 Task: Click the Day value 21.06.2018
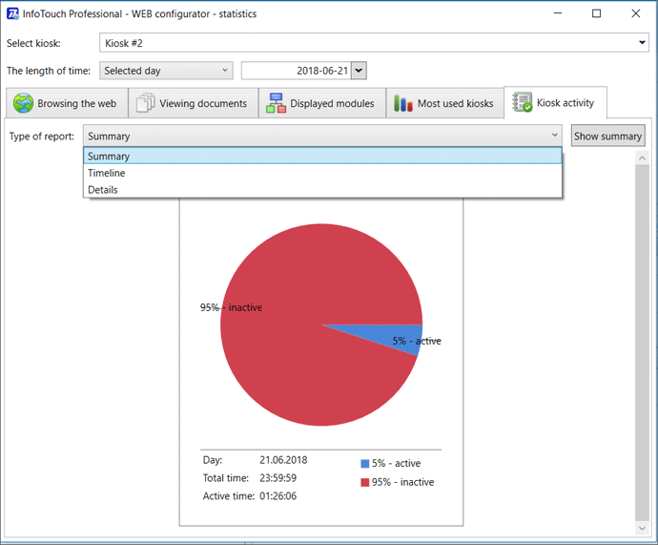(x=283, y=460)
